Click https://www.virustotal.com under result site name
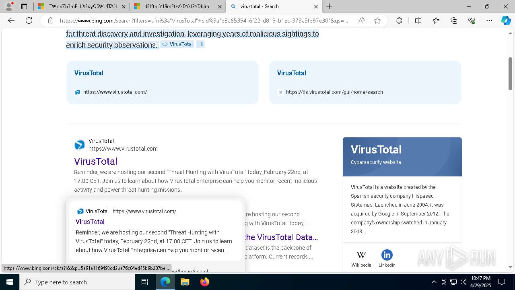 pos(123,149)
